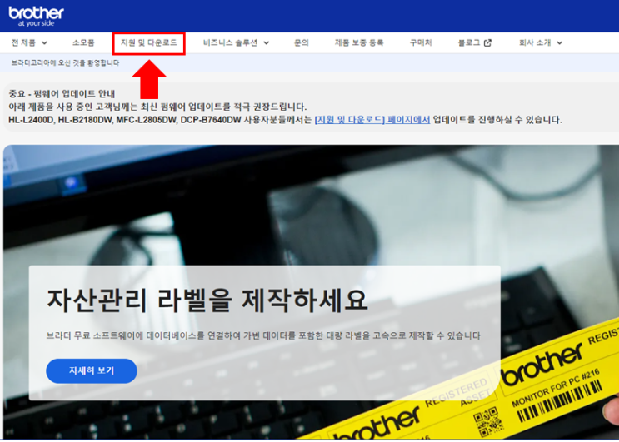Viewport: 619px width, 442px height.
Task: Expand the 회사 소개 dropdown chevron
Action: (559, 43)
